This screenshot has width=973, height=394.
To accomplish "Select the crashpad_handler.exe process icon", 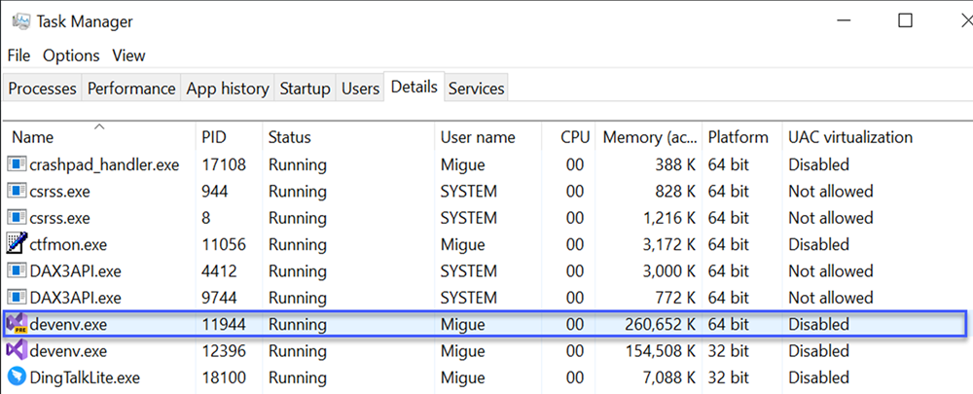I will [x=17, y=164].
